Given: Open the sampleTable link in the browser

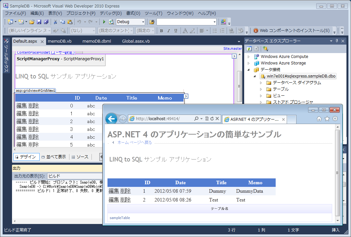Looking at the screenshot, I should click(120, 217).
